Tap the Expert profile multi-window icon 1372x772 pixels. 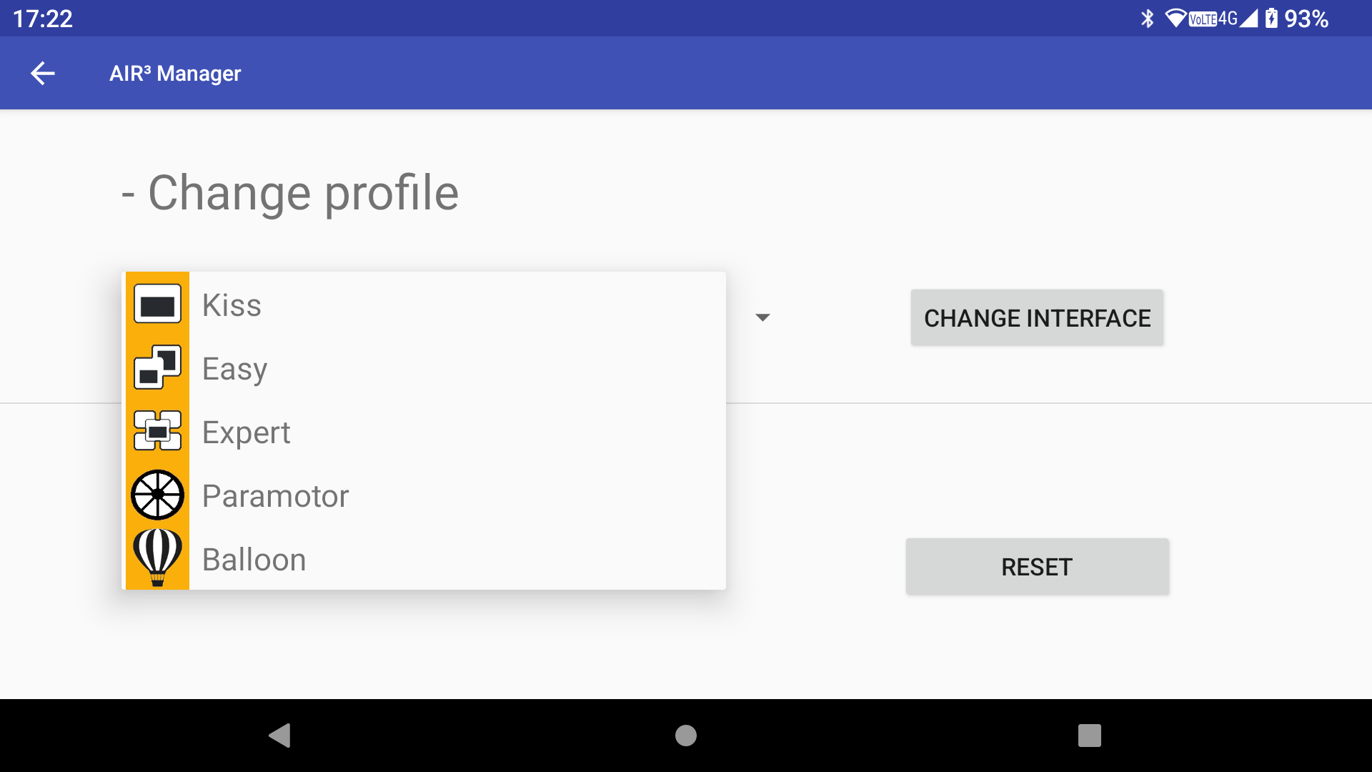[157, 431]
